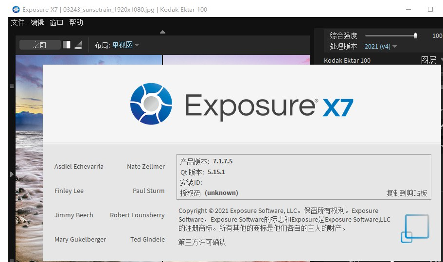Open the 第三方许可确认 link
The image size is (443, 262).
[x=202, y=242]
